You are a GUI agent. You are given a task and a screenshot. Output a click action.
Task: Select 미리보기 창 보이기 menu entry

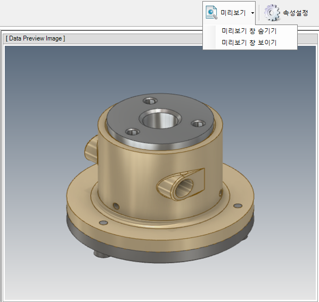coord(250,43)
